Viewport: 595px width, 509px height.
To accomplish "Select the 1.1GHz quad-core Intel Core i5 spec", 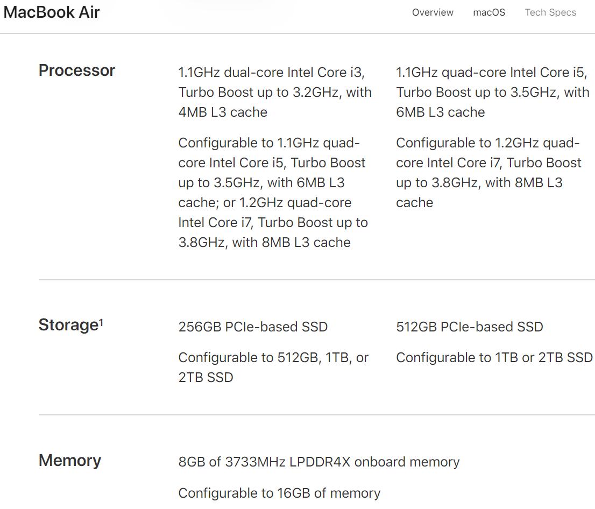I will pyautogui.click(x=492, y=91).
